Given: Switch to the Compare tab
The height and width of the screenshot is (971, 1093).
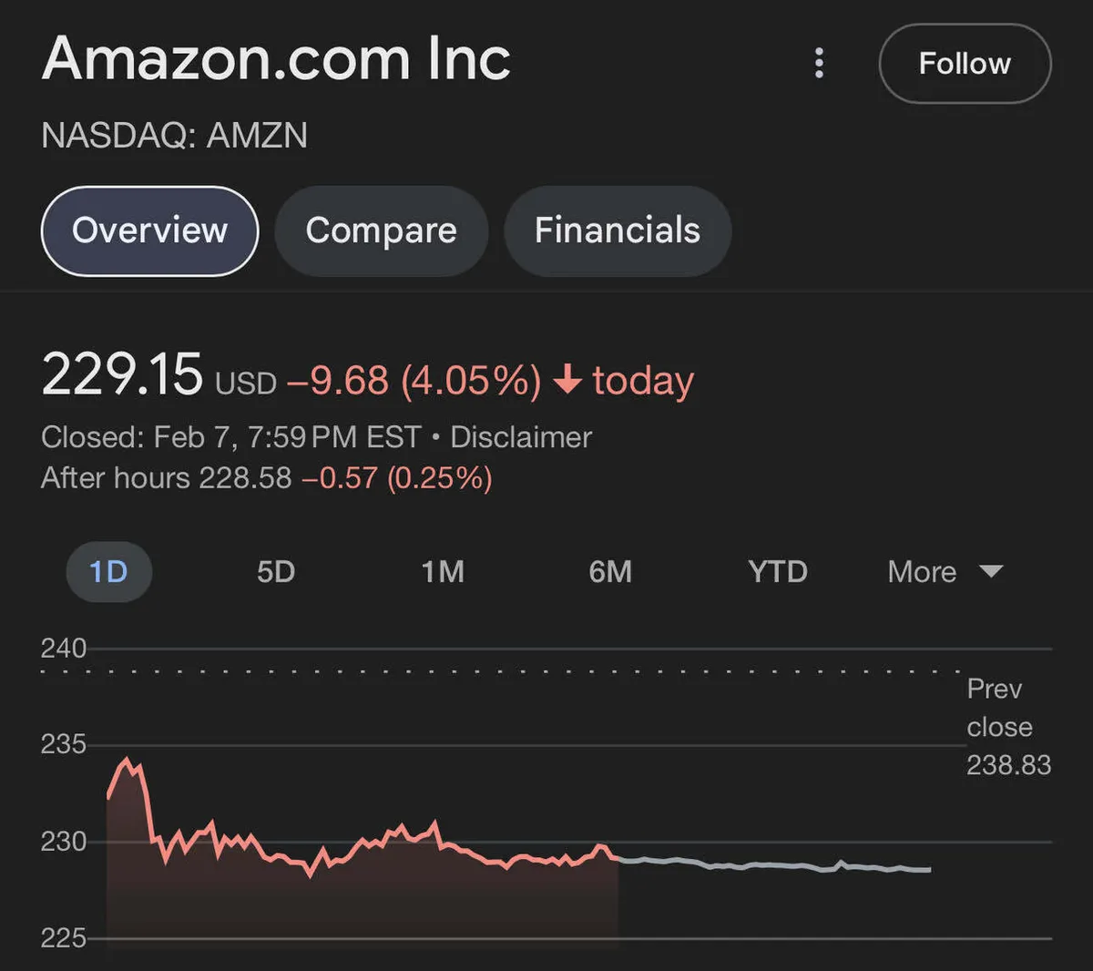Looking at the screenshot, I should (381, 230).
